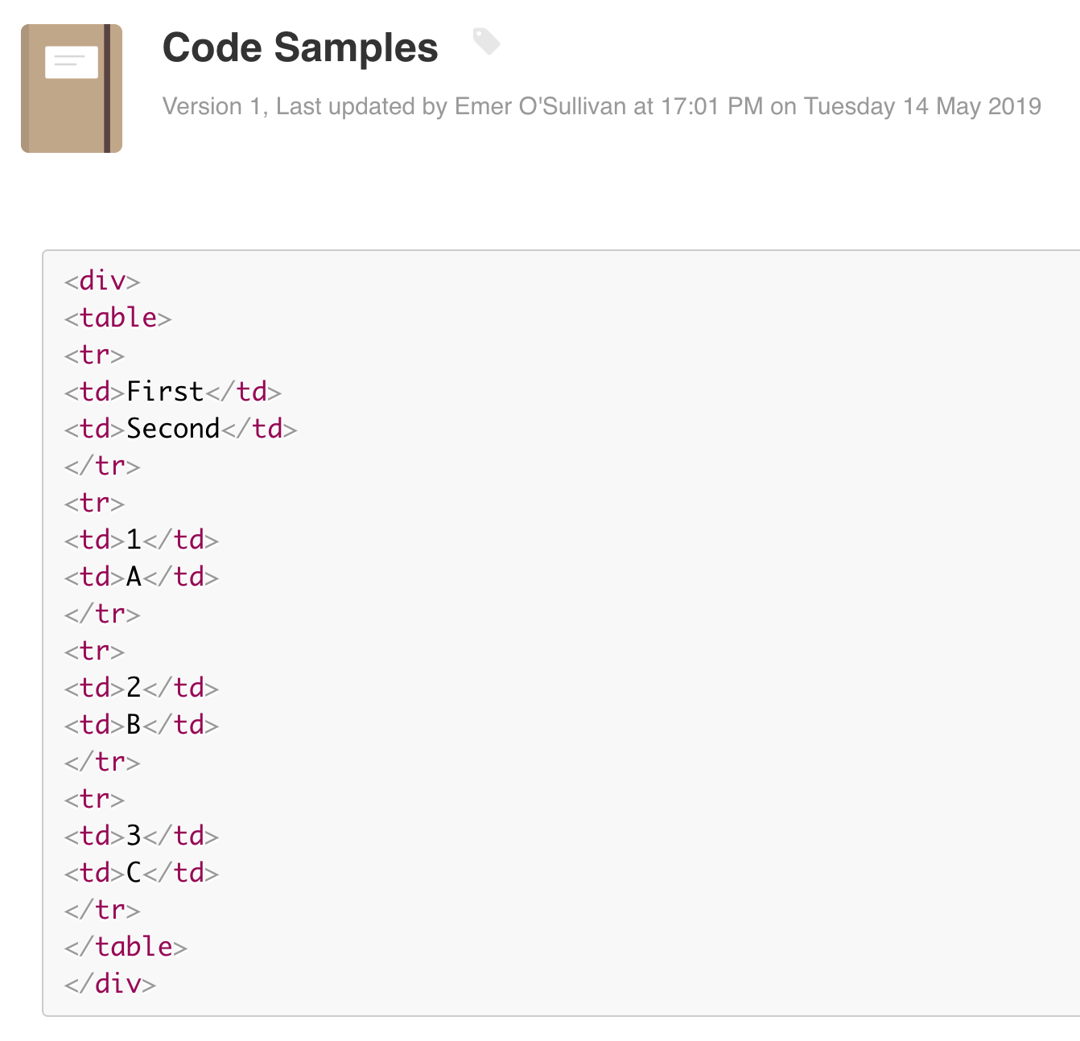This screenshot has width=1080, height=1041.
Task: Click the <td>1</td> code line
Action: 142,539
